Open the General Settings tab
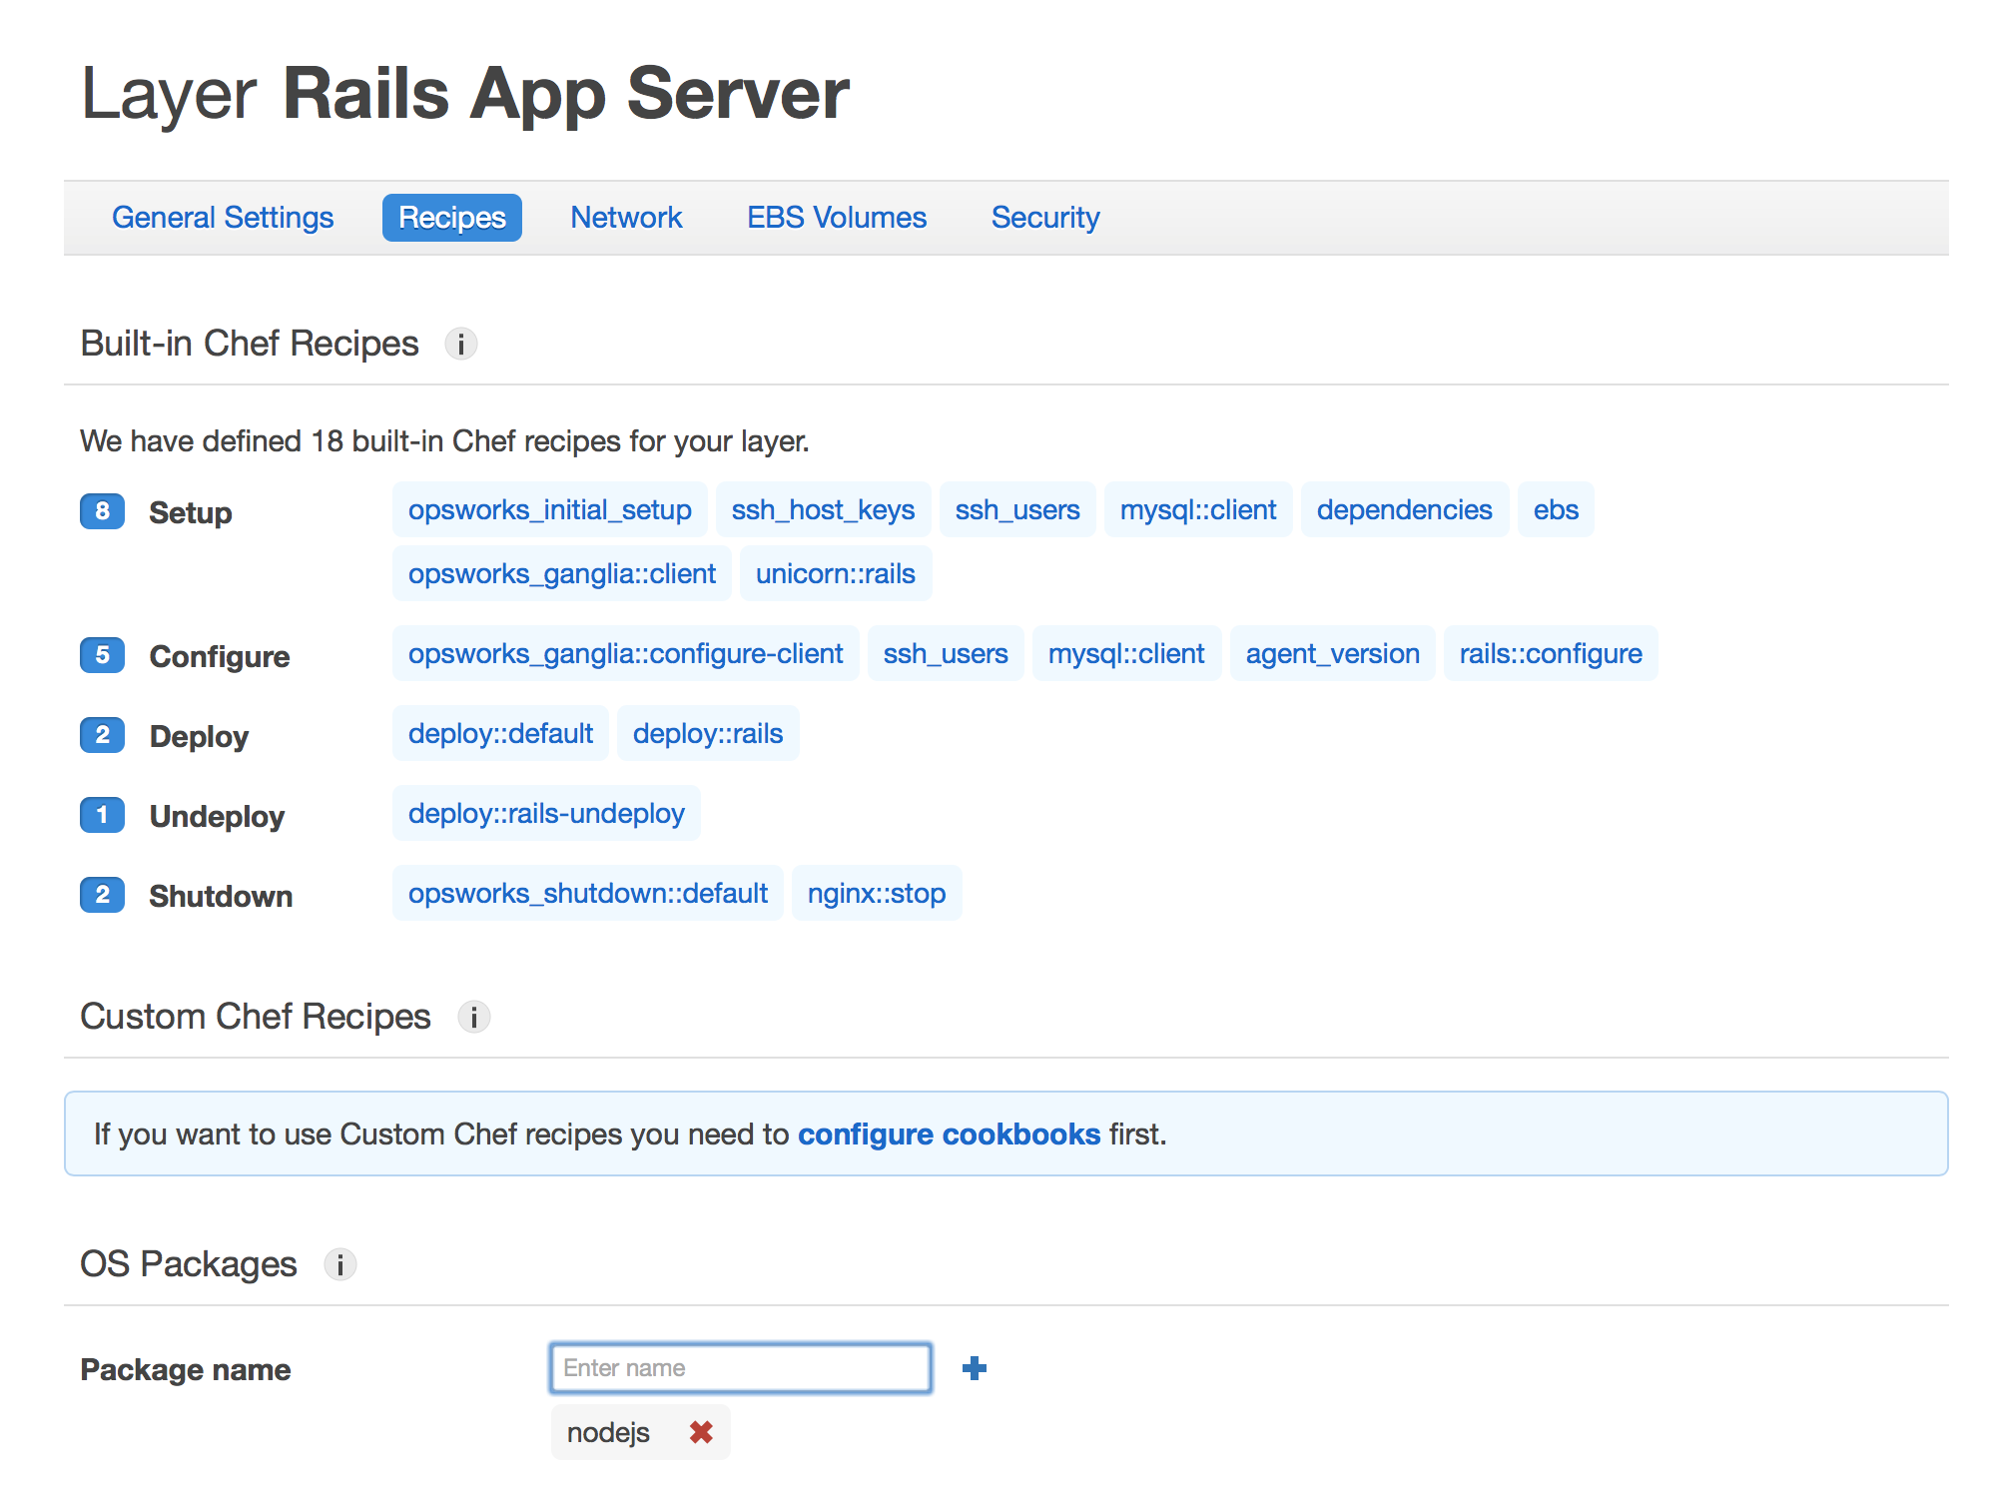This screenshot has height=1512, width=1993. pyautogui.click(x=223, y=218)
